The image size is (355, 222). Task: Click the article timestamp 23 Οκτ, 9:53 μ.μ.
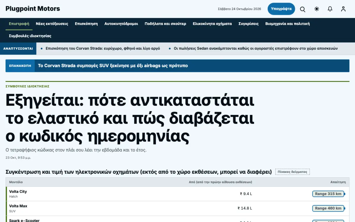tap(18, 158)
